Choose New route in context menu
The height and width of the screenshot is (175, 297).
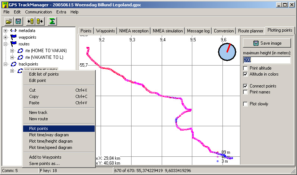point(59,119)
